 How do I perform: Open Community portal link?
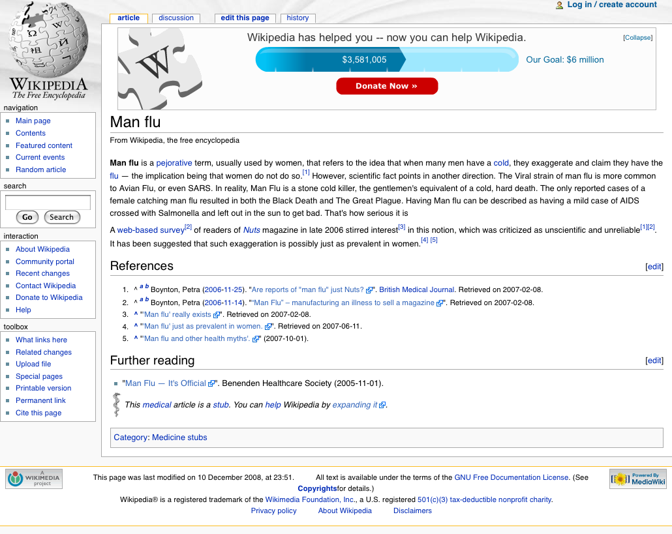click(45, 261)
